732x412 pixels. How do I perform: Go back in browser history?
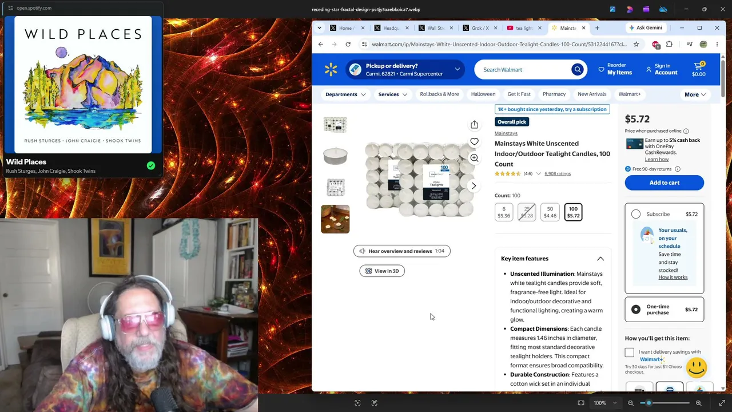pos(320,44)
